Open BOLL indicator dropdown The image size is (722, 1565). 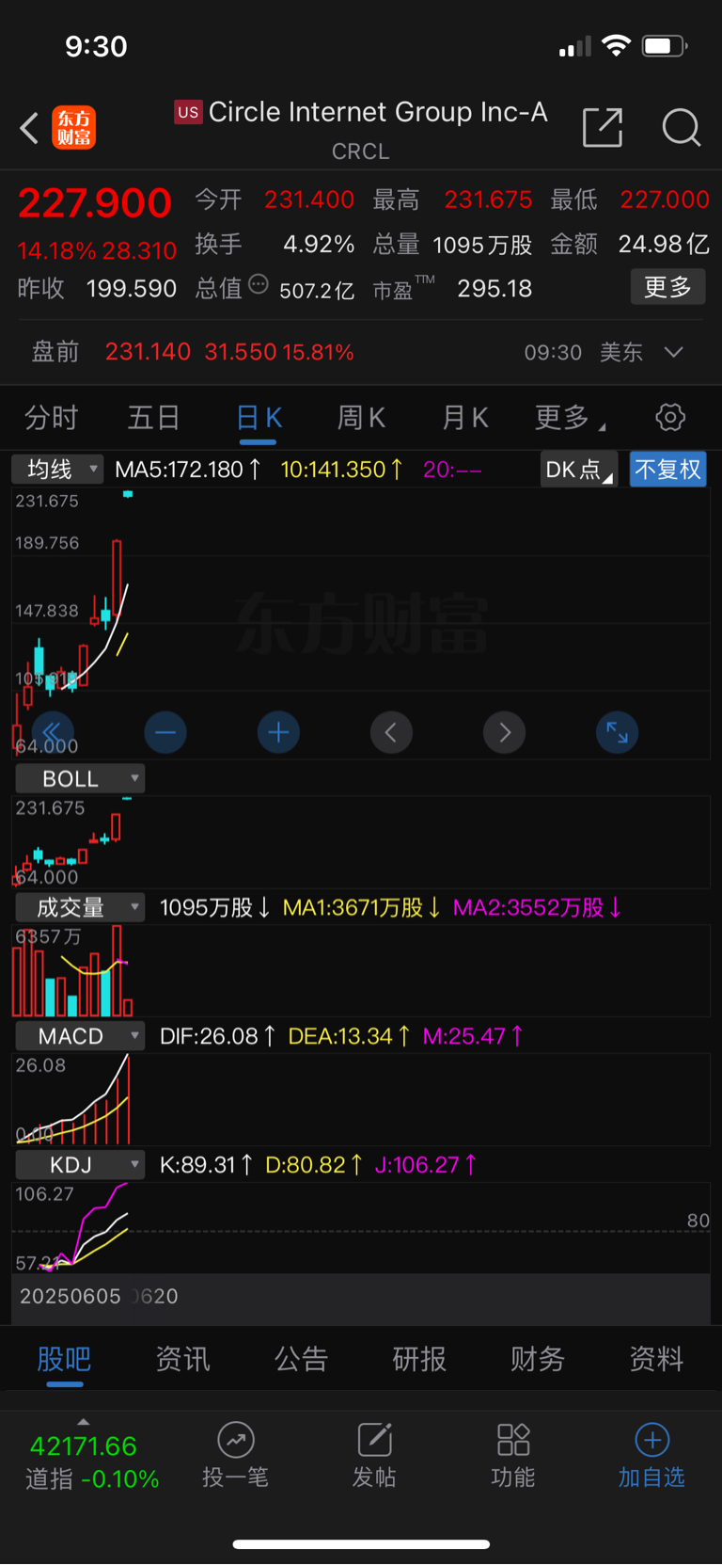click(80, 778)
